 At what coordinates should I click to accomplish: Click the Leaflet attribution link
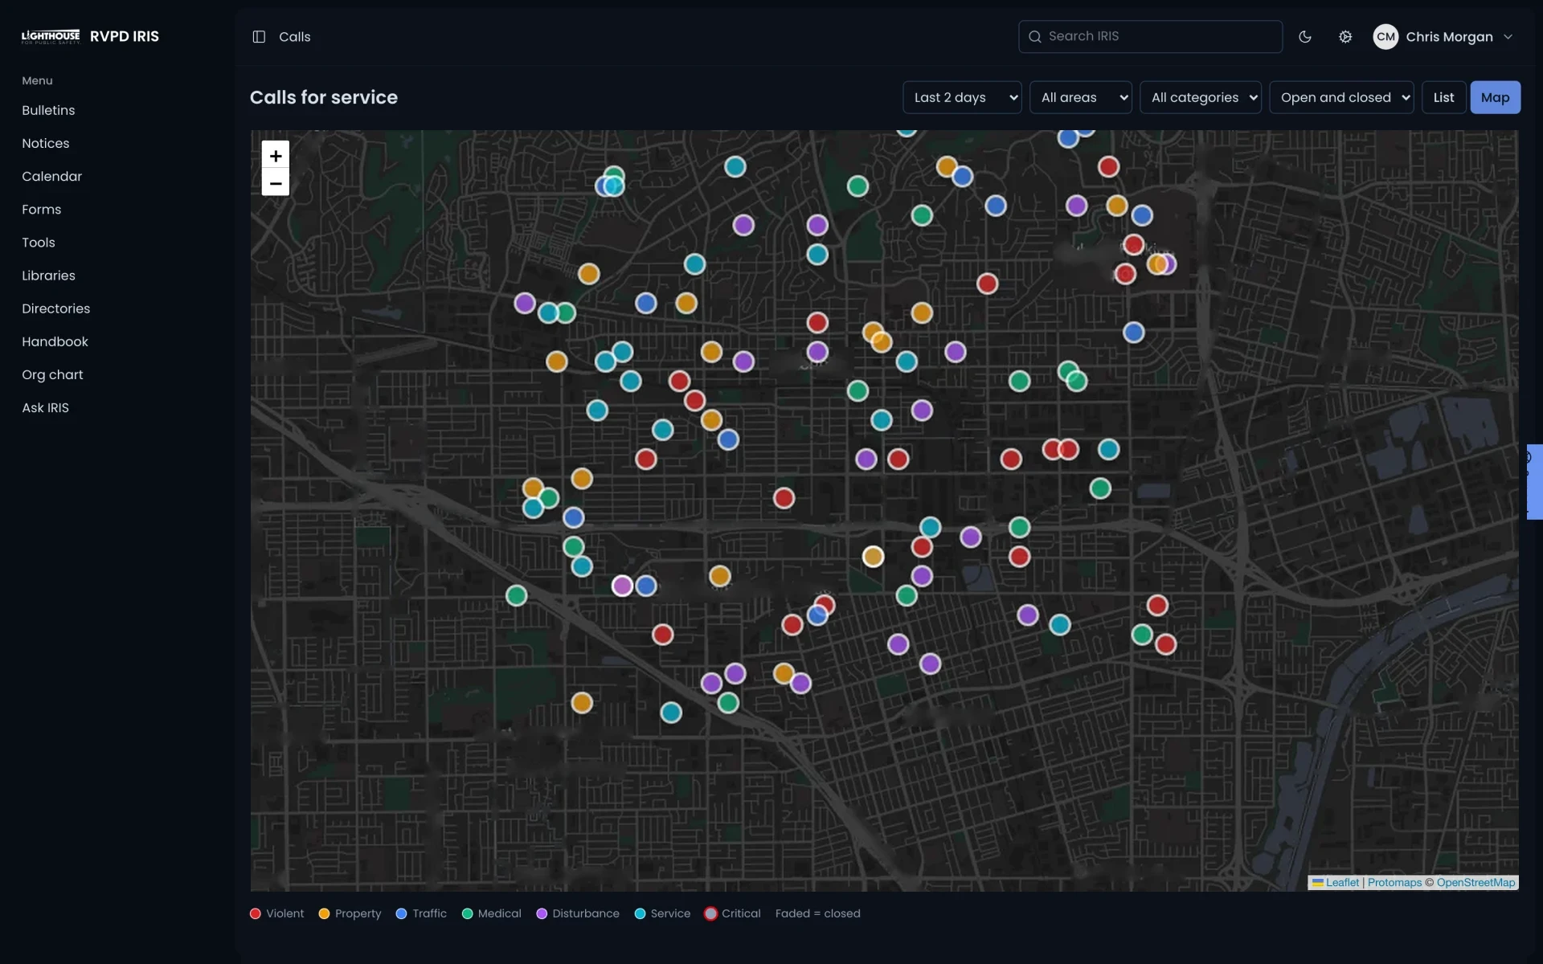tap(1342, 882)
